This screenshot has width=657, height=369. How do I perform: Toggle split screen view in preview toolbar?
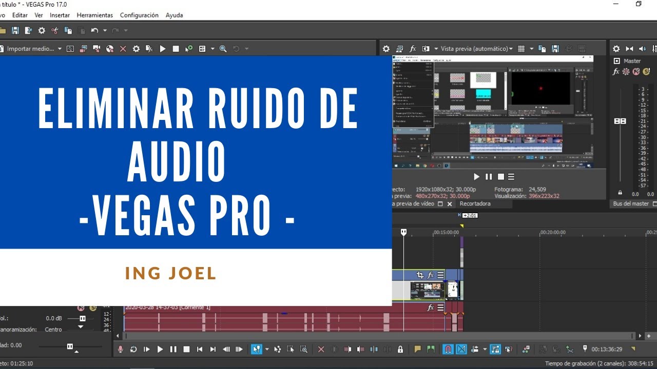(426, 49)
